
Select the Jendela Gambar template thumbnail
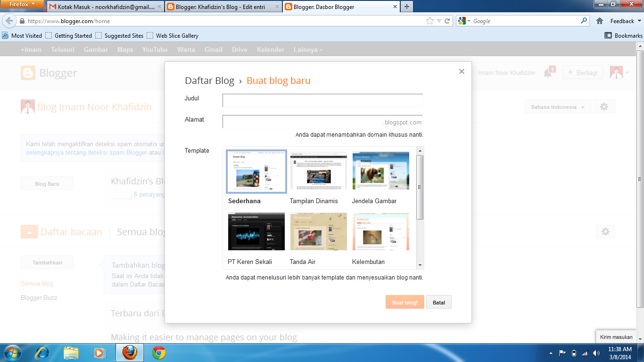[x=380, y=171]
